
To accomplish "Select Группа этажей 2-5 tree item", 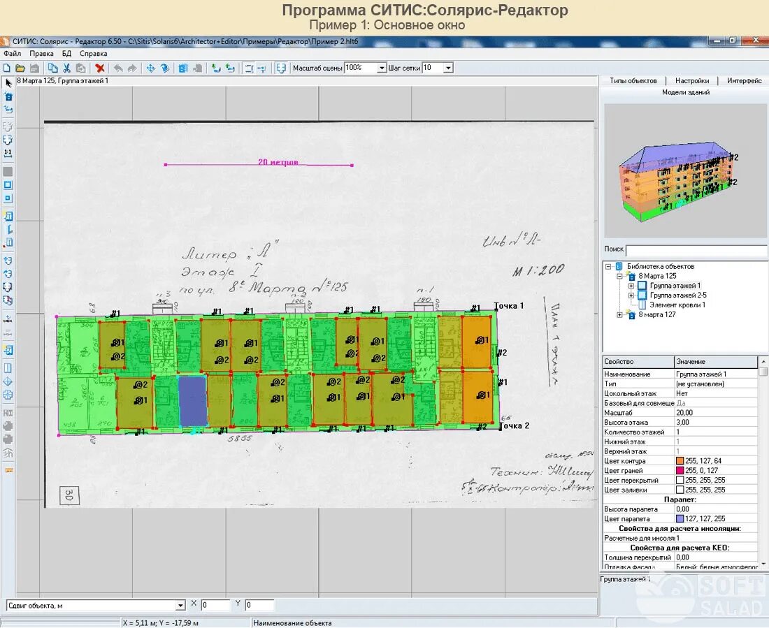I will [x=678, y=295].
